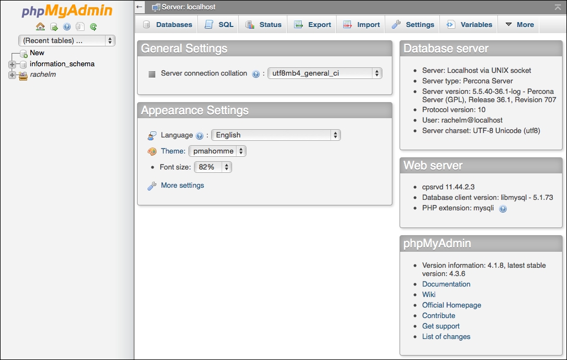Click the Home icon in sidebar
This screenshot has height=360, width=567.
coord(40,27)
